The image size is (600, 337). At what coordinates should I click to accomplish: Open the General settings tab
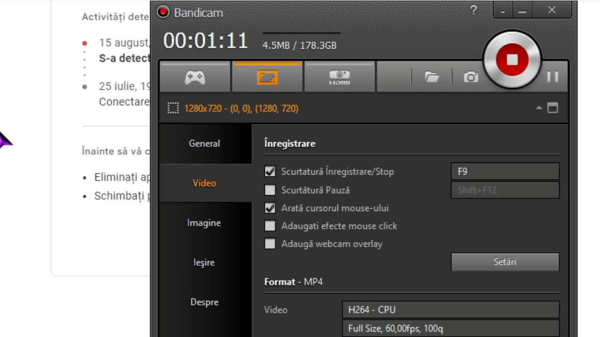pyautogui.click(x=204, y=144)
